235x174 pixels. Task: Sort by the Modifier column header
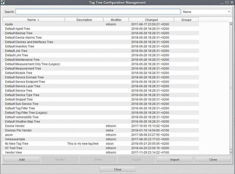(116, 20)
